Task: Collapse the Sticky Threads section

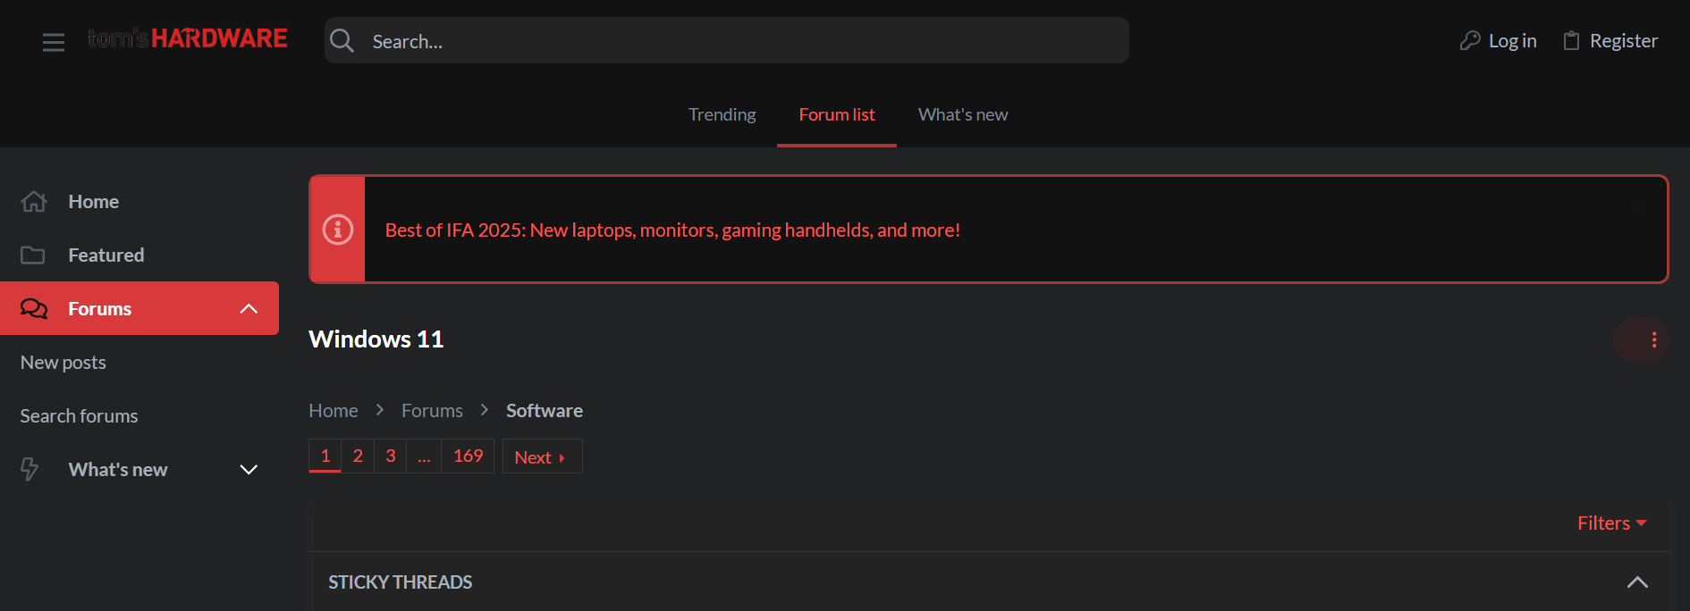Action: 1637,582
